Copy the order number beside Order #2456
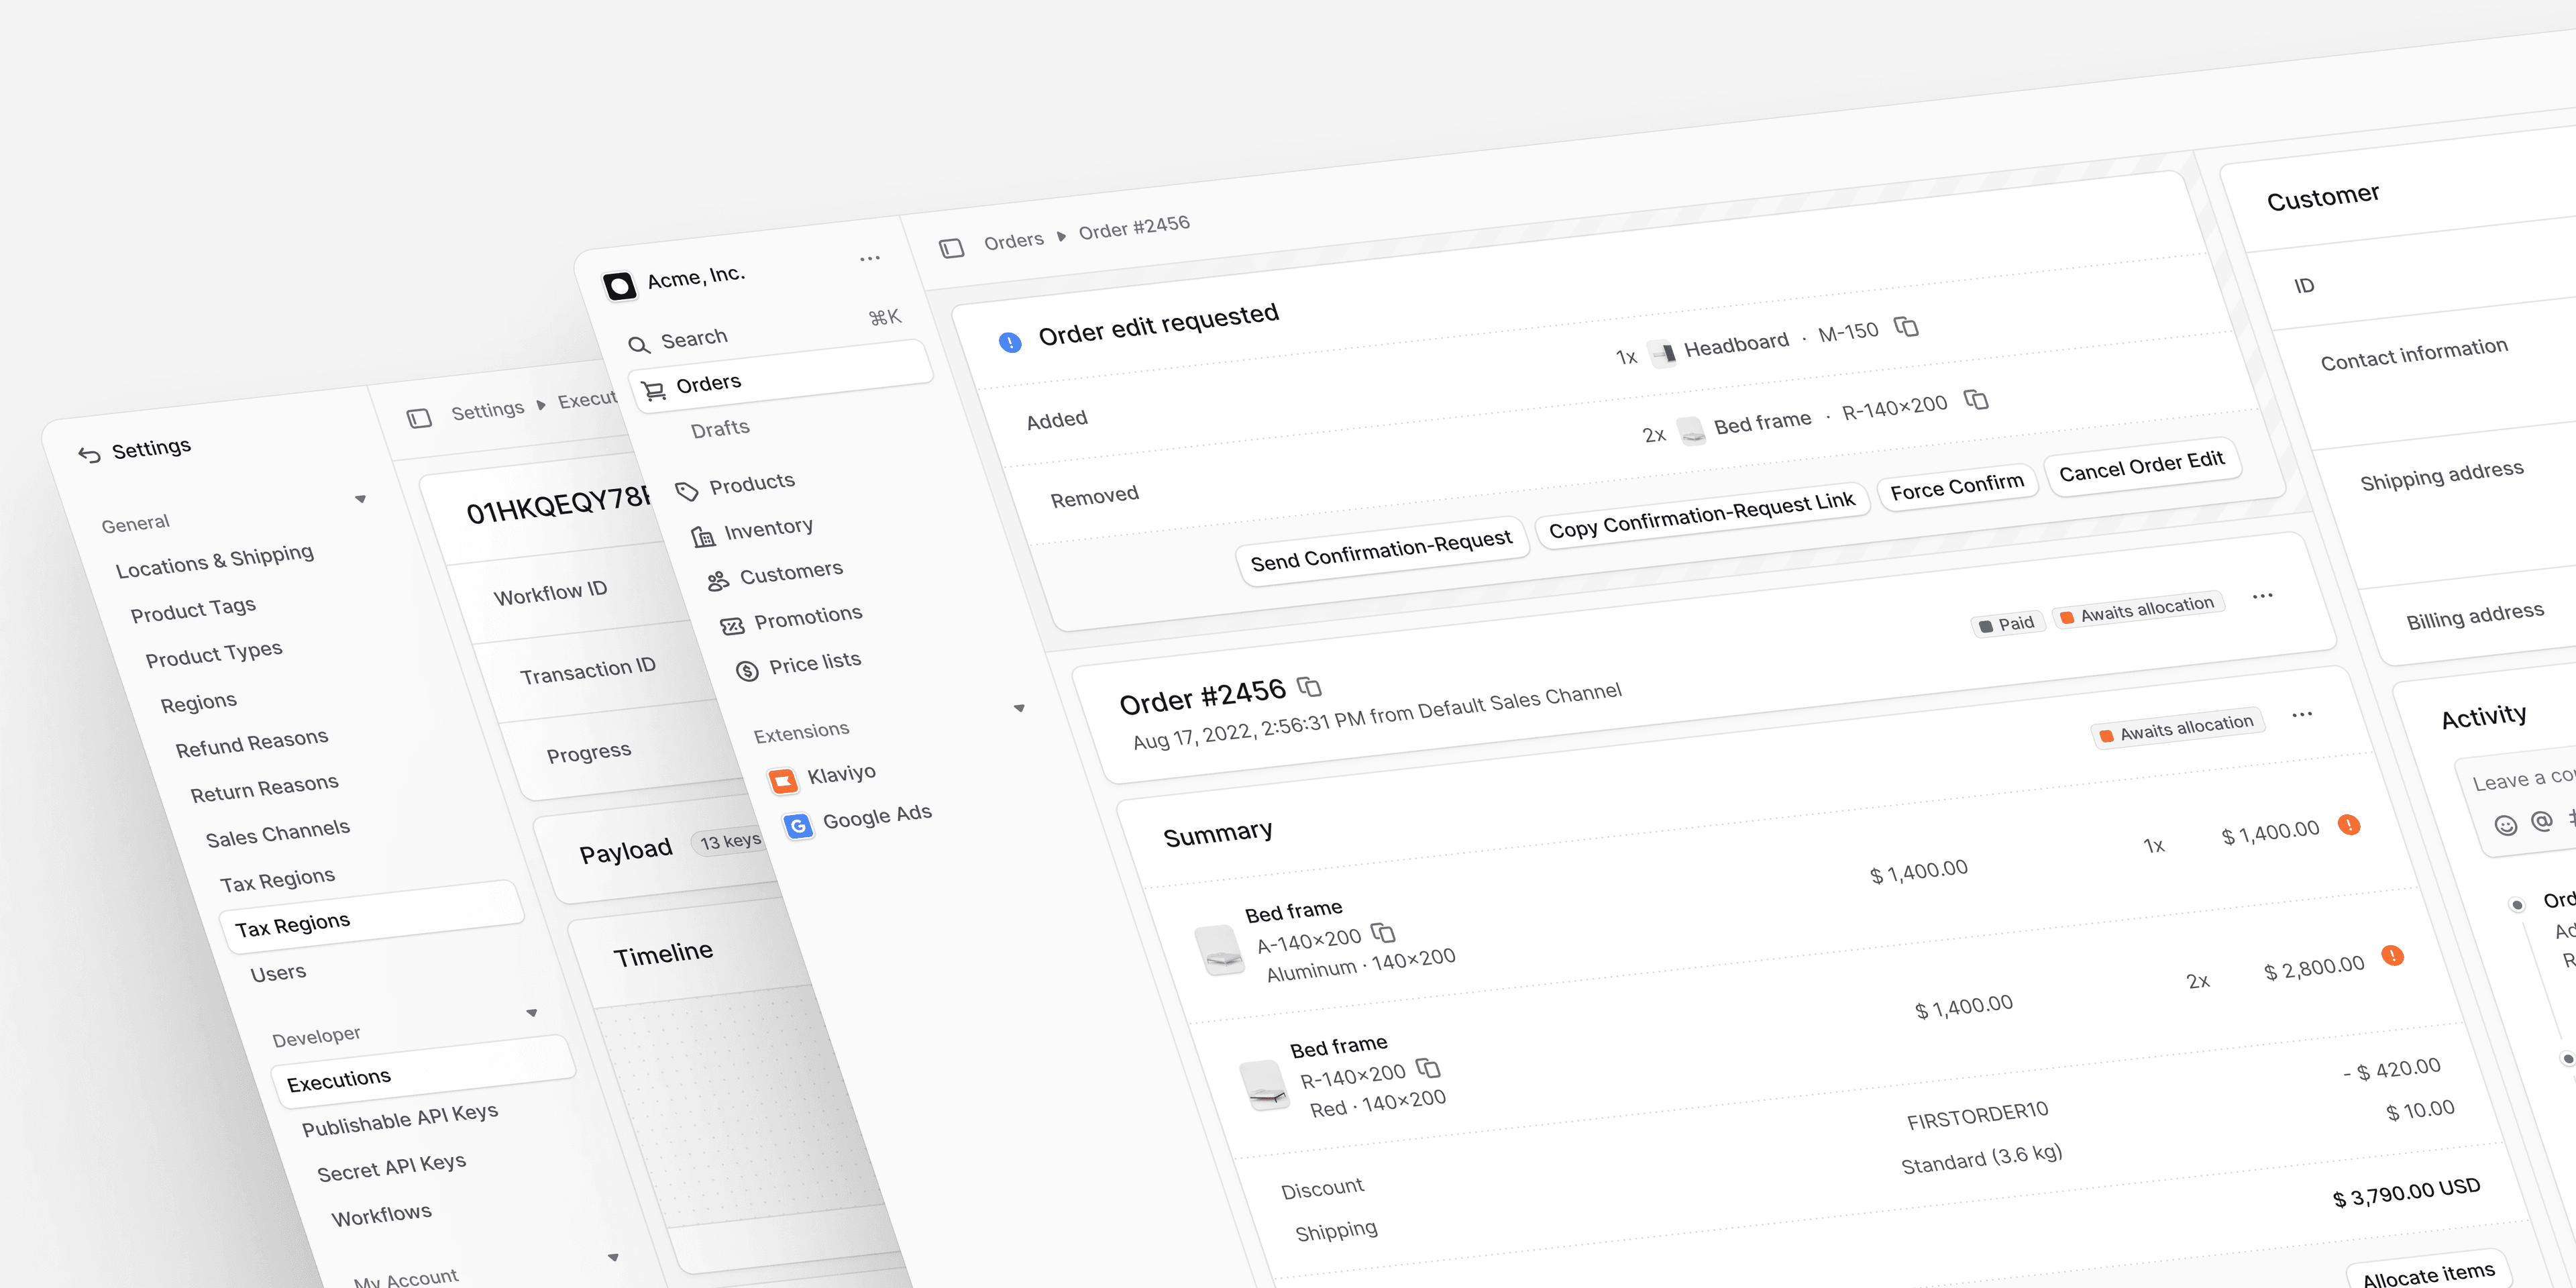Screen dimensions: 2576x1288 point(1310,687)
